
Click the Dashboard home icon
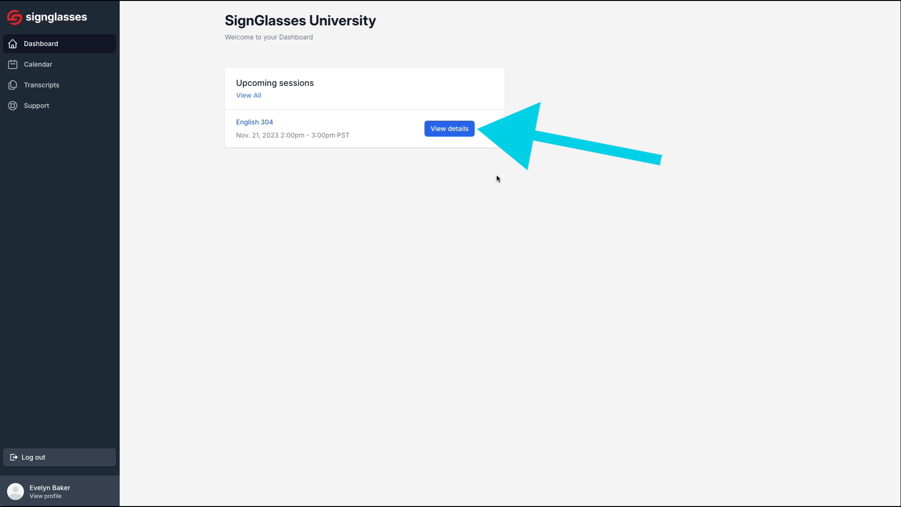13,44
